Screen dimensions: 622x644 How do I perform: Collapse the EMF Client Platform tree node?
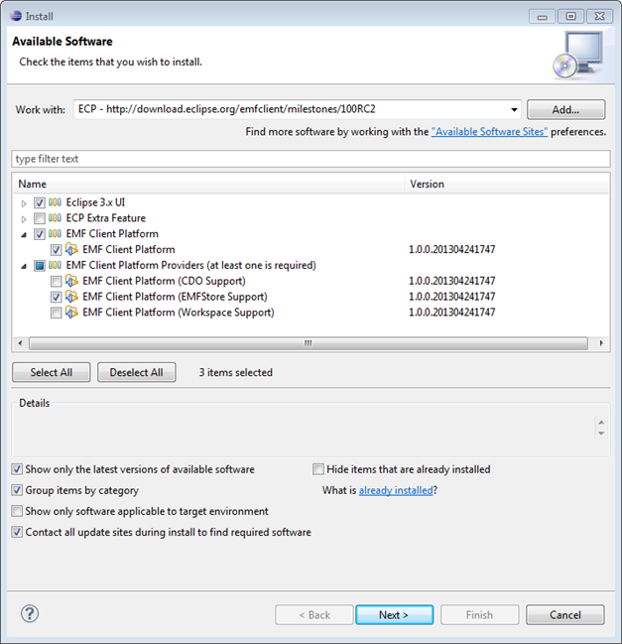pyautogui.click(x=24, y=234)
